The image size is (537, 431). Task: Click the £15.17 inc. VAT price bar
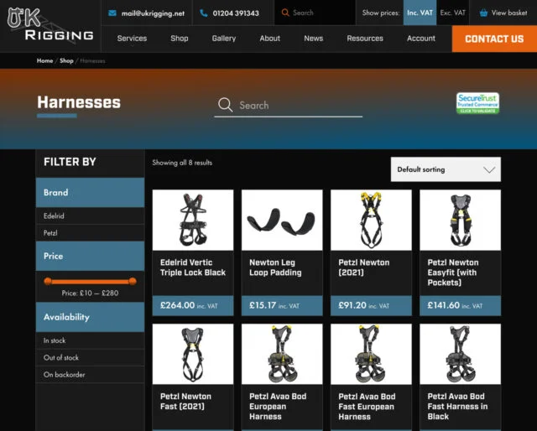pyautogui.click(x=282, y=305)
